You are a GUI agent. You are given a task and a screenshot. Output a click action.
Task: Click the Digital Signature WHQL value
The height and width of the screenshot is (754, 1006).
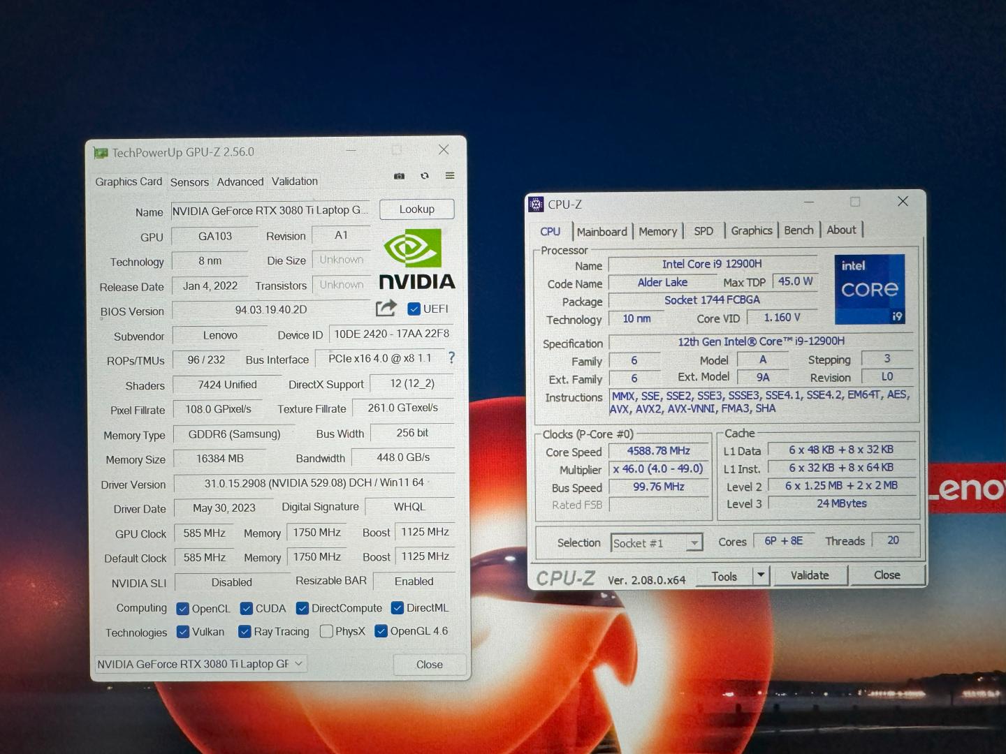tap(409, 507)
